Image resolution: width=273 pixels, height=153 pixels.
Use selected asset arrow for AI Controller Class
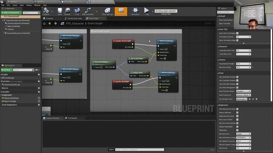pos(250,99)
